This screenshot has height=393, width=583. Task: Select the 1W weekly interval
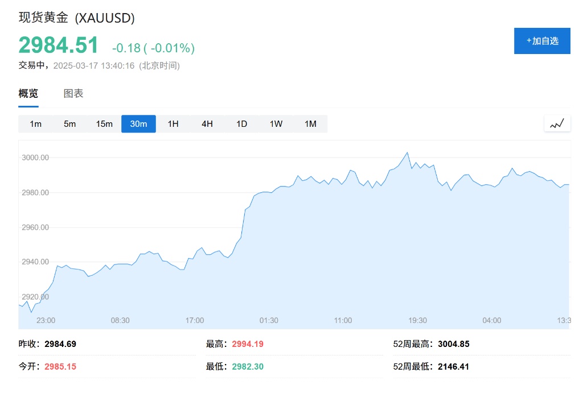(276, 124)
